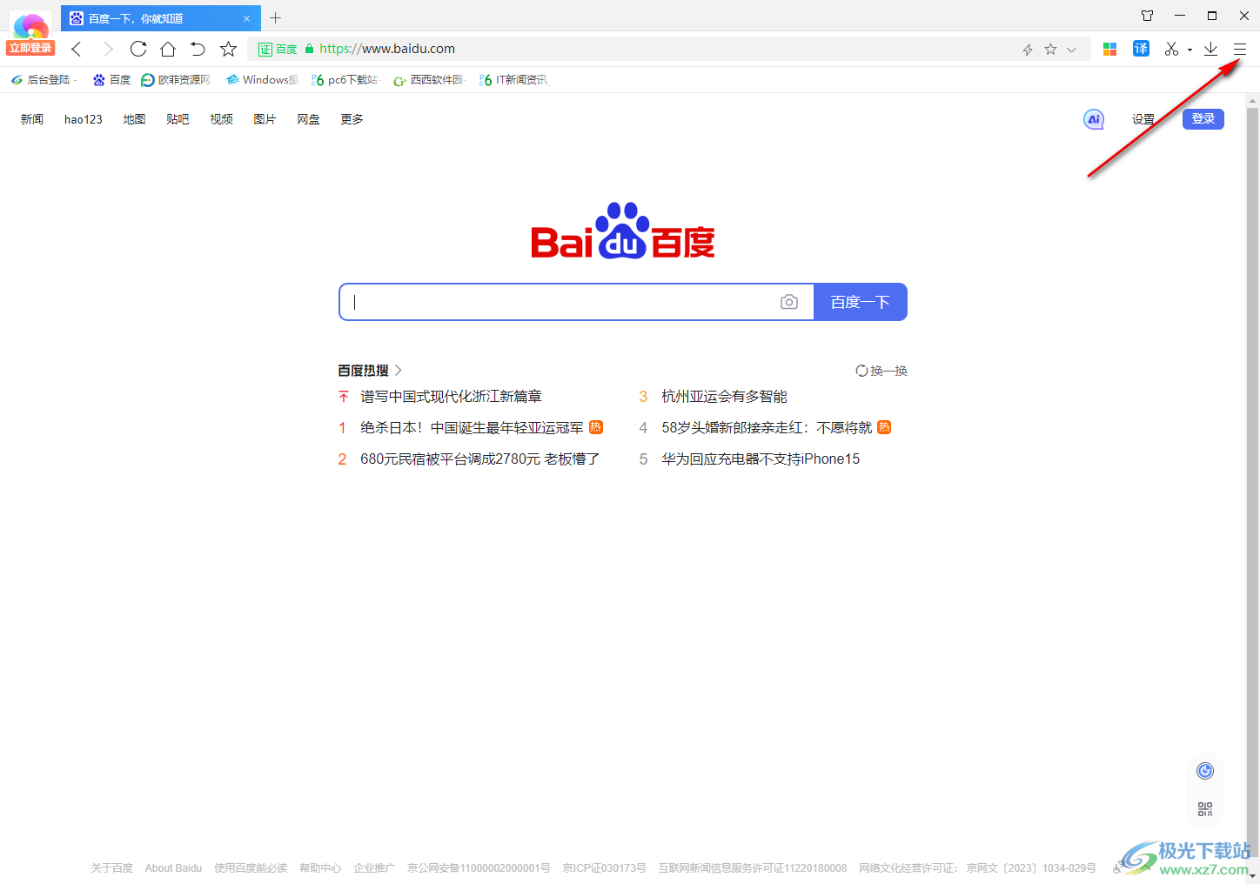The image size is (1260, 884).
Task: Open the 网盘 navigation link
Action: [x=308, y=119]
